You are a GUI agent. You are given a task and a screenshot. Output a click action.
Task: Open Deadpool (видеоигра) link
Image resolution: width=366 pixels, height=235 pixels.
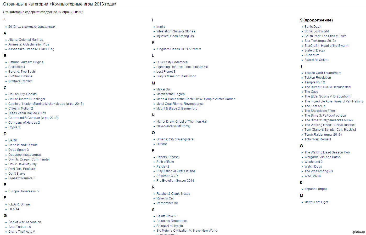[25, 155]
